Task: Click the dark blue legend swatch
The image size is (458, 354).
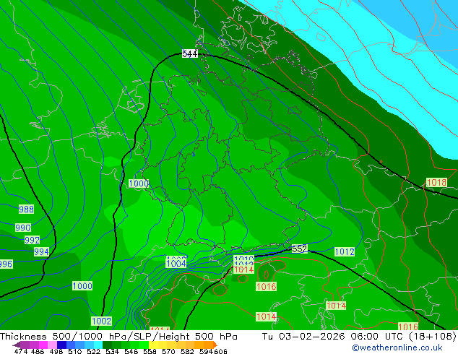Action: coord(61,345)
